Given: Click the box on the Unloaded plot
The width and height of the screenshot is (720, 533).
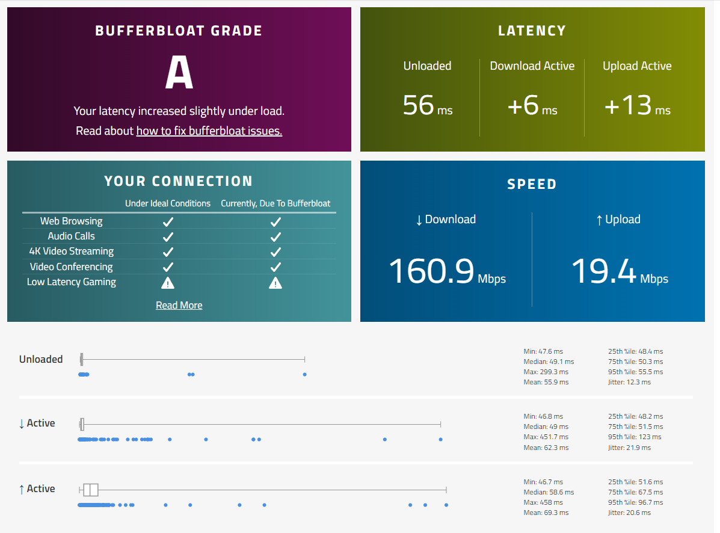Looking at the screenshot, I should pos(82,360).
